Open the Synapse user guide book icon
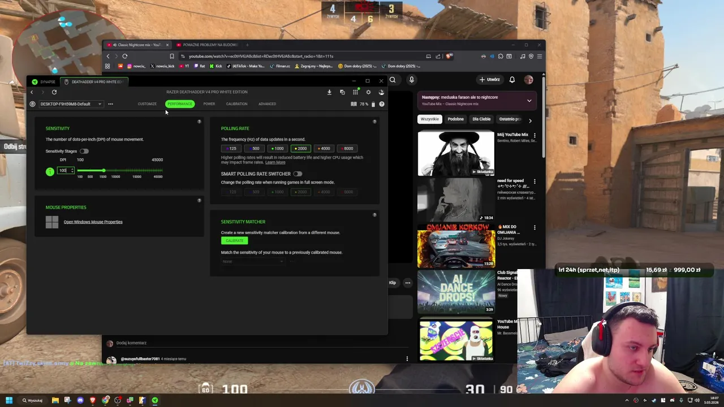Viewport: 724px width, 407px height. click(x=354, y=104)
